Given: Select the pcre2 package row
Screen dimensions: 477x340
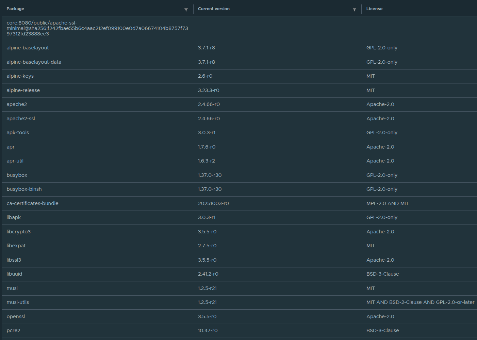Looking at the screenshot, I should click(14, 331).
